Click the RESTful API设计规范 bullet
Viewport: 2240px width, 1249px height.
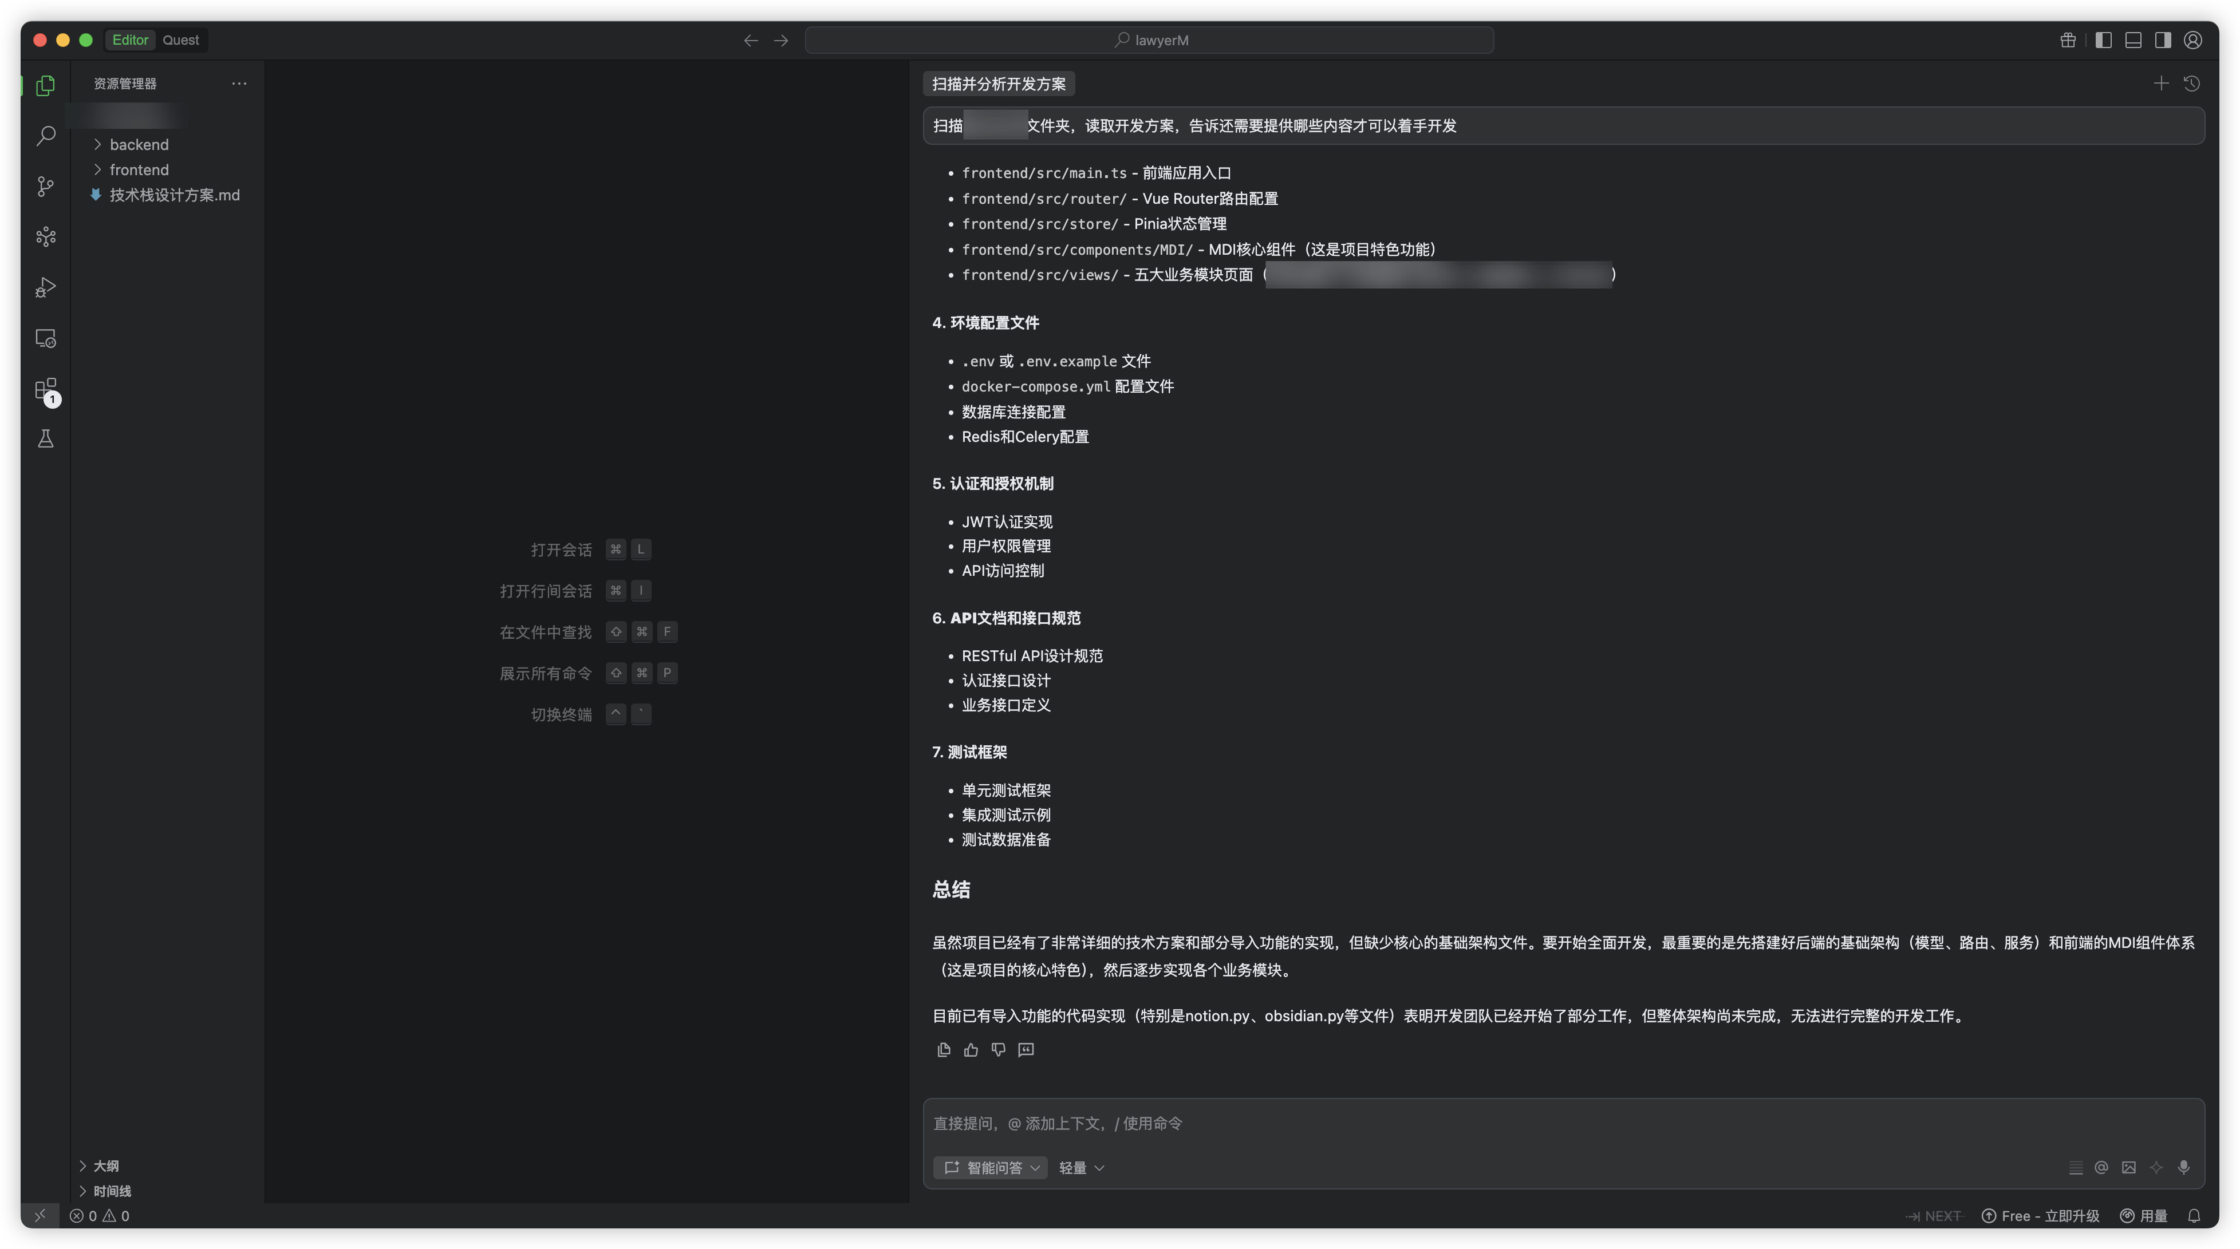1032,655
